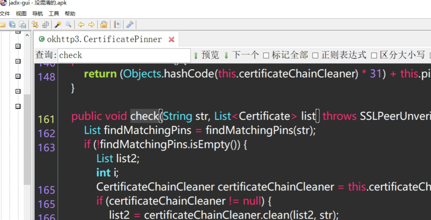Click the return keyword in the code
Screen dimensions: 431x220
click(100, 74)
